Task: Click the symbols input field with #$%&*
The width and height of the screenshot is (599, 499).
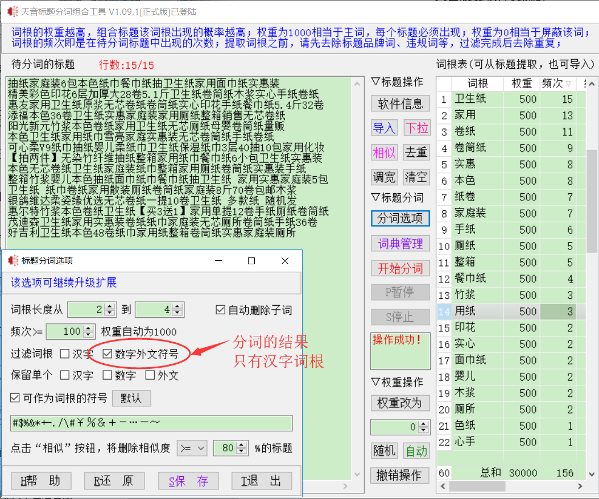Action: click(x=151, y=423)
